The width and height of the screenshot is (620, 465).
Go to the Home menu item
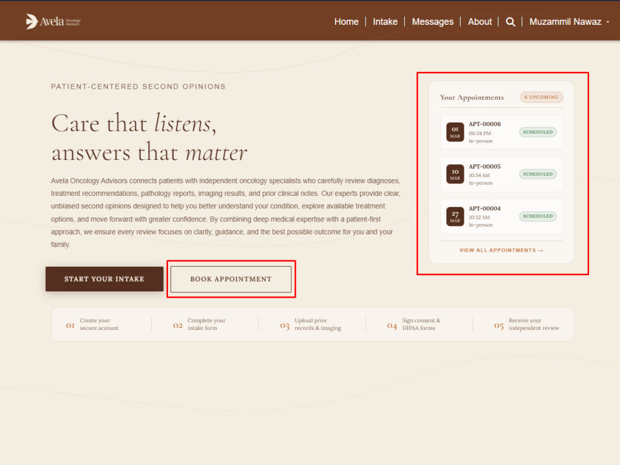(347, 22)
